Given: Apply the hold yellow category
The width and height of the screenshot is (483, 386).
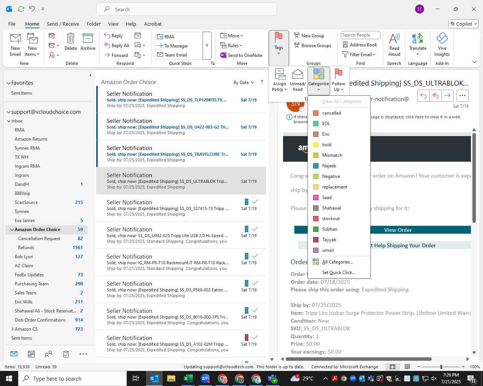Looking at the screenshot, I should (339, 145).
